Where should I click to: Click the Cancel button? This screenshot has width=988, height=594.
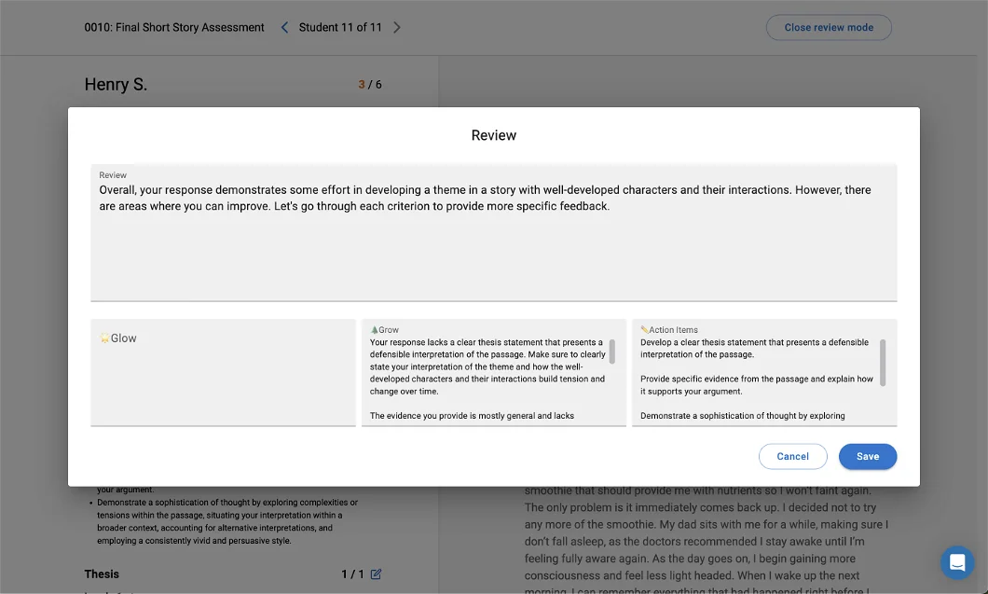coord(792,456)
